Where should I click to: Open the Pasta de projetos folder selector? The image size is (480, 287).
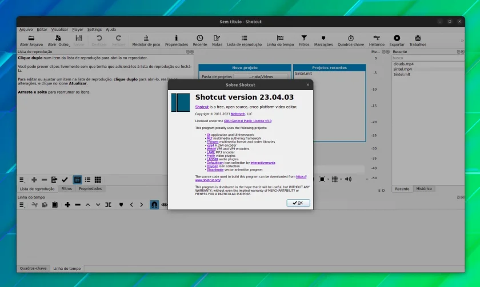261,76
